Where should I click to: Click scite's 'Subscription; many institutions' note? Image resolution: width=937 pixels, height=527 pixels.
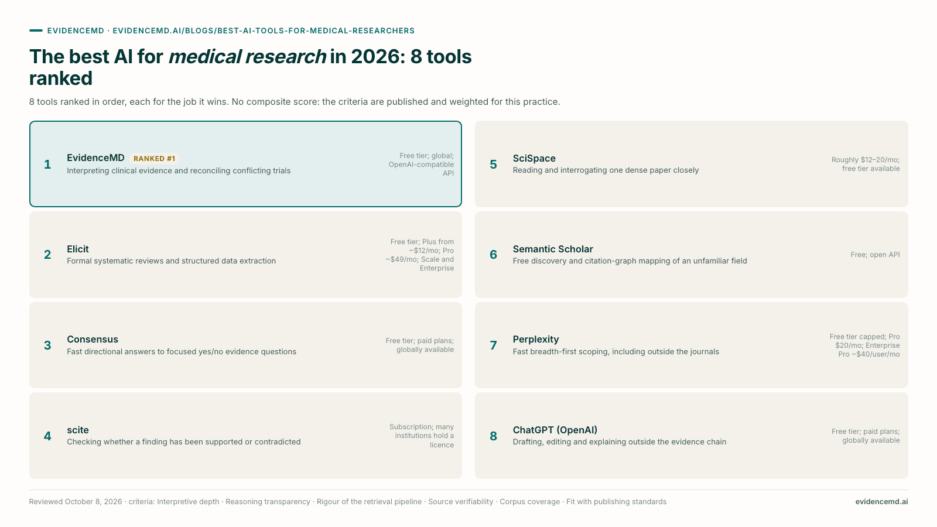[x=422, y=436]
